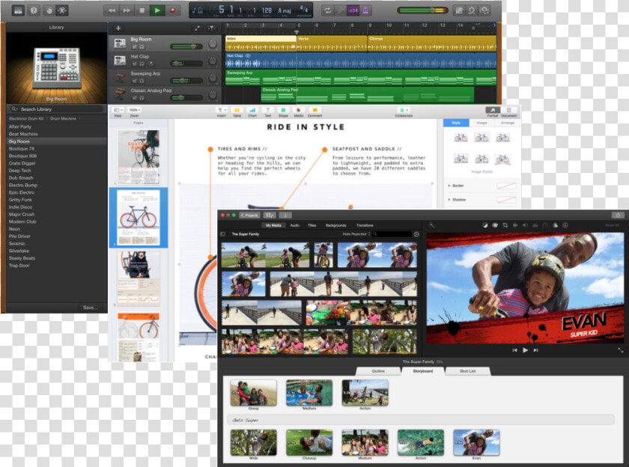
Task: Click the Share button in iMovie
Action: point(619,216)
